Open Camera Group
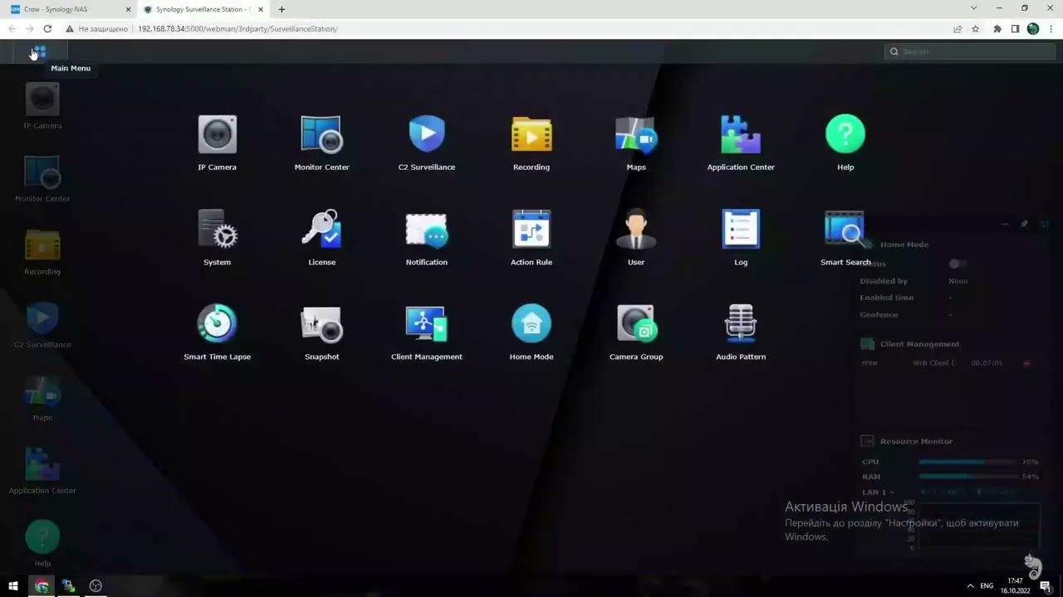This screenshot has height=597, width=1063. pyautogui.click(x=636, y=332)
